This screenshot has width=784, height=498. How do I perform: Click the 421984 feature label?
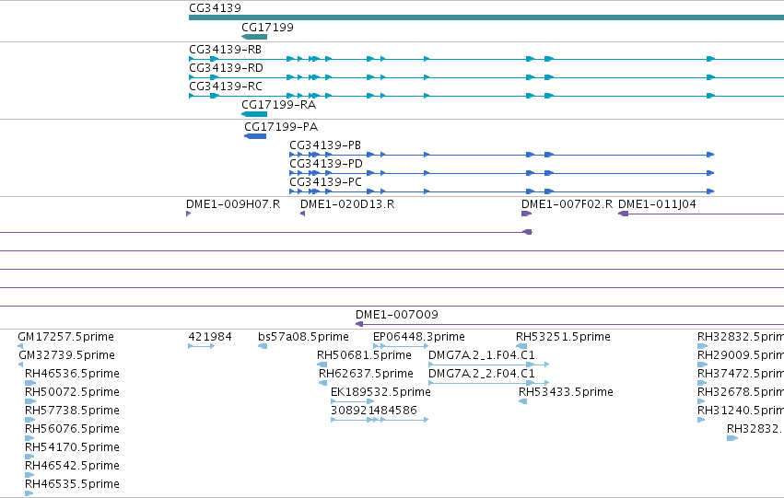210,337
